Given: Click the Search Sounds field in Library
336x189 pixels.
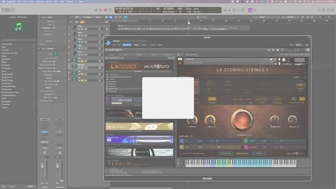Looking at the screenshot, I should coord(18,40).
